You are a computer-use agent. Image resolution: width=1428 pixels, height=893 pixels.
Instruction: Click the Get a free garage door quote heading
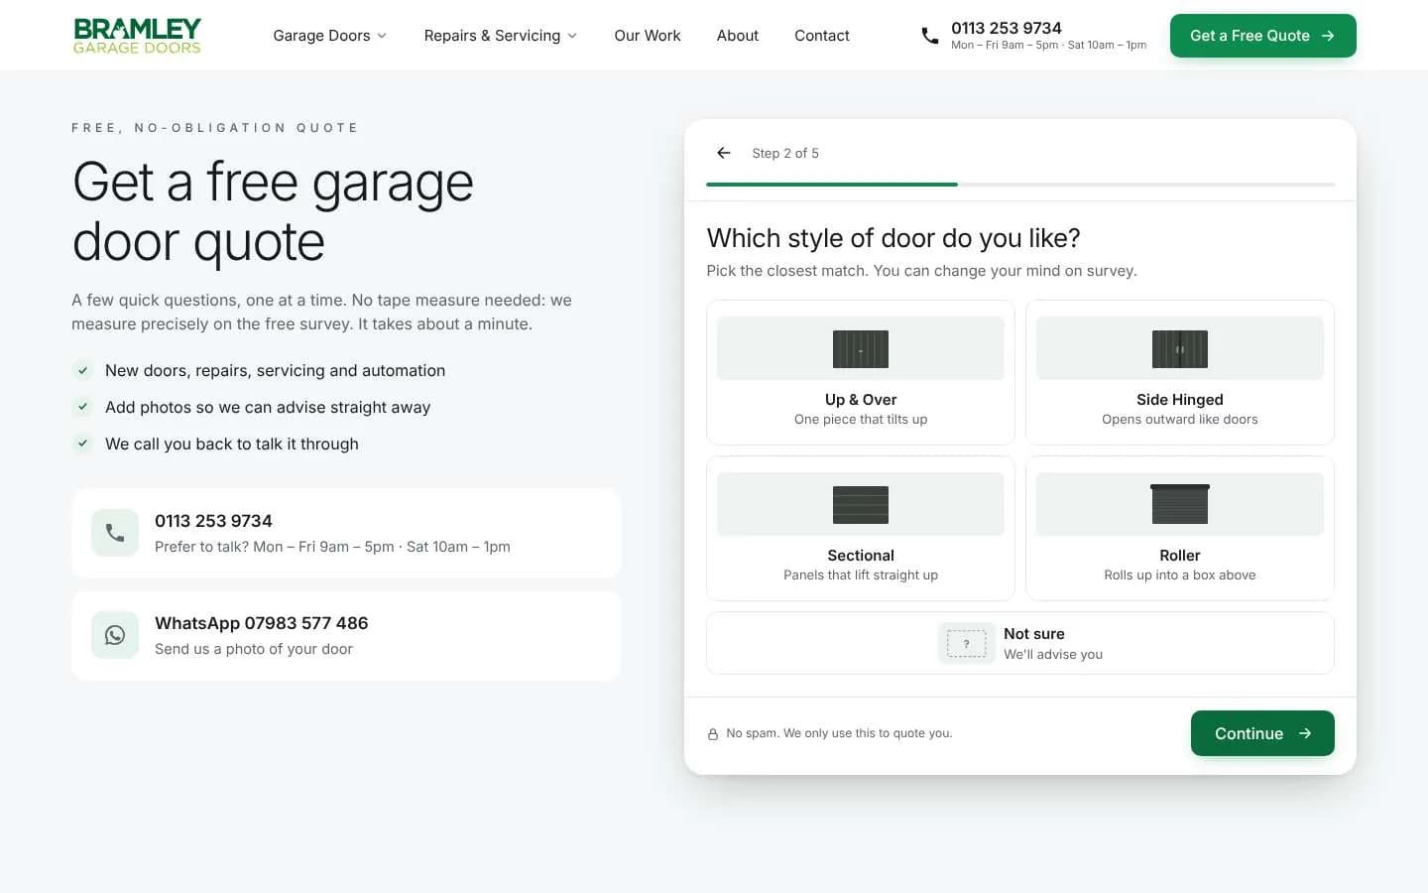tap(273, 211)
